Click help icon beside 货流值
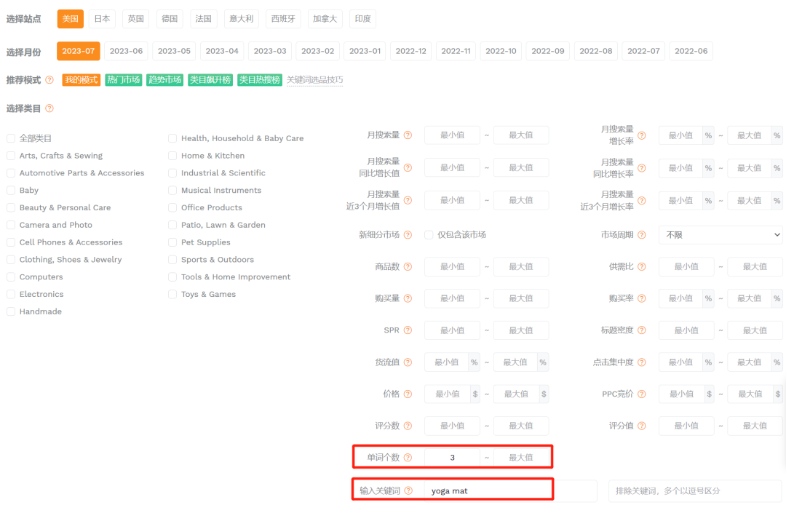This screenshot has width=786, height=513. click(x=408, y=362)
